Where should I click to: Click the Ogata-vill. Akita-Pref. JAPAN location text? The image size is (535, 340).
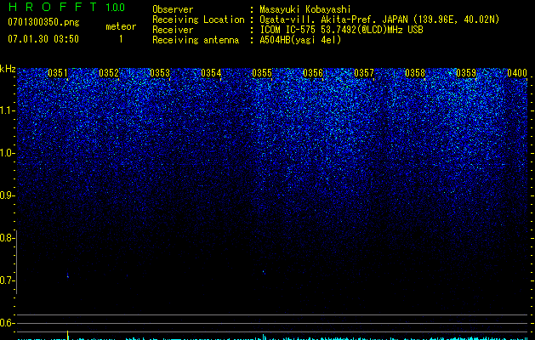[x=379, y=20]
